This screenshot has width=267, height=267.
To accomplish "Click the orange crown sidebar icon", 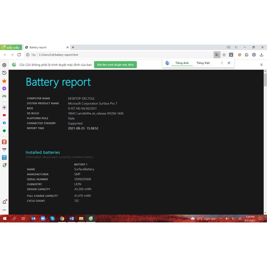I will pos(4,81).
